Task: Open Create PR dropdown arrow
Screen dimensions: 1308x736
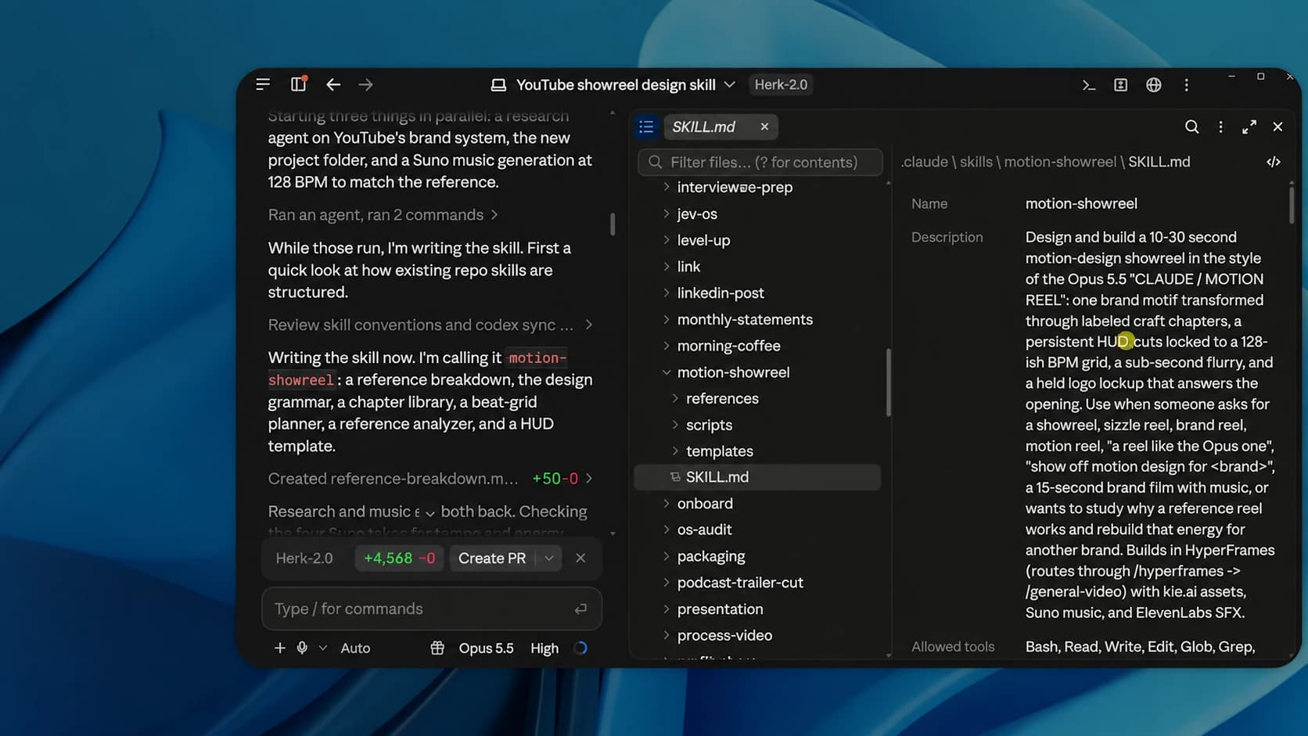Action: (x=549, y=558)
